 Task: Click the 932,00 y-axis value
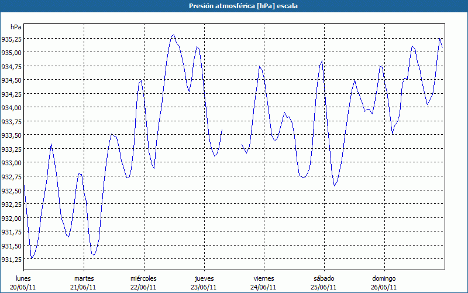coord(12,218)
